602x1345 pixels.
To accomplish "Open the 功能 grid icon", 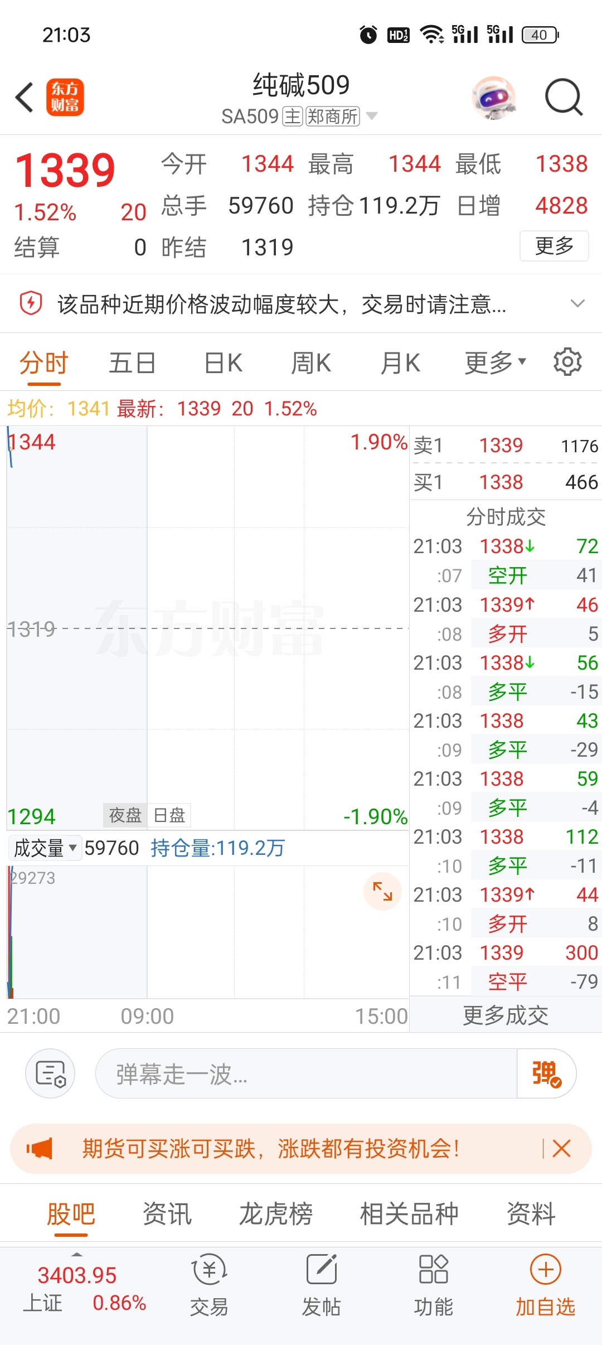I will click(x=433, y=1270).
